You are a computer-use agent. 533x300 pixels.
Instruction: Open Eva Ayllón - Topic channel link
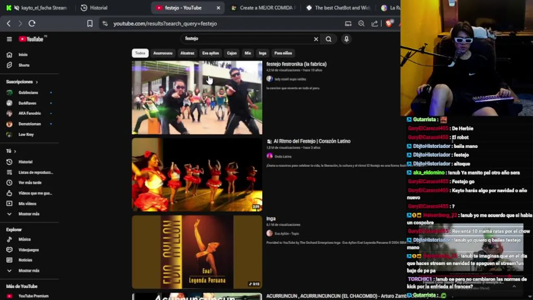tap(287, 234)
